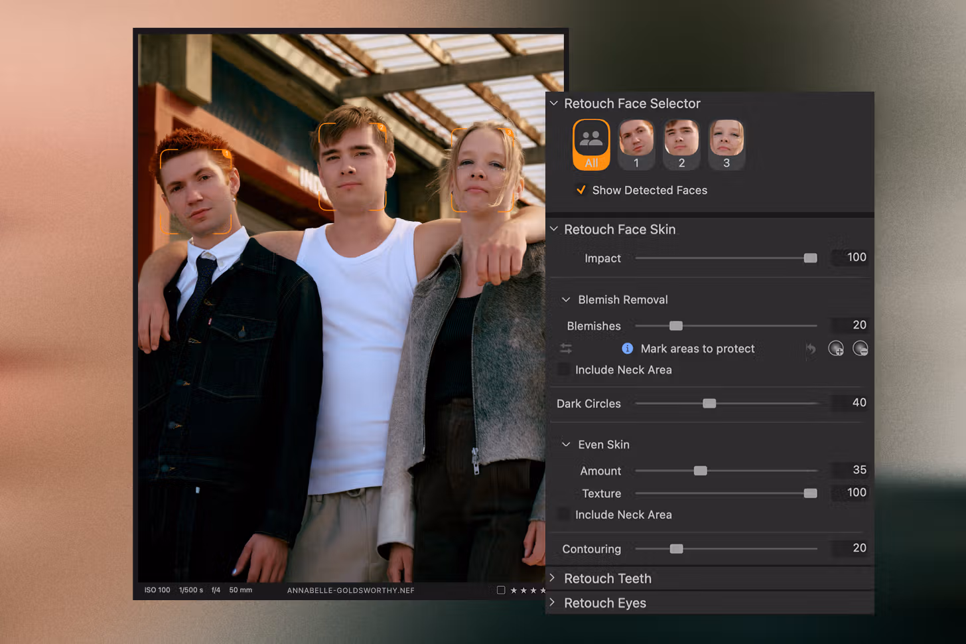Collapse the Even Skin group
Viewport: 966px width, 644px height.
[x=566, y=445]
